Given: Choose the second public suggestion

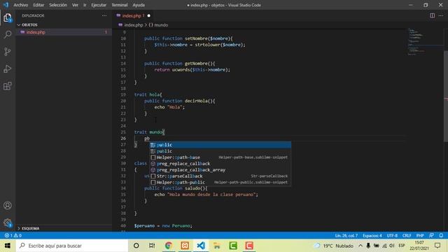Looking at the screenshot, I should (220, 151).
